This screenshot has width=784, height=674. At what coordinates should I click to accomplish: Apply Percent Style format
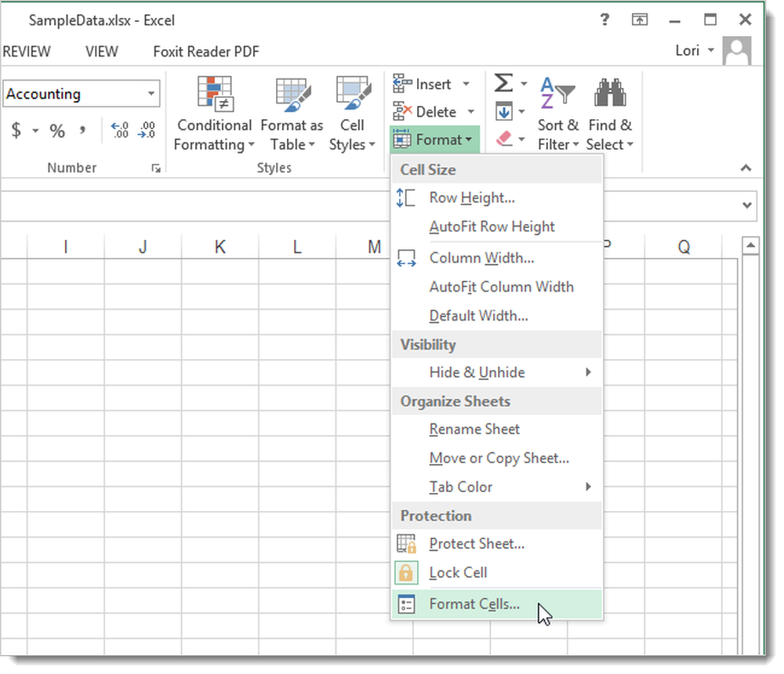point(57,131)
